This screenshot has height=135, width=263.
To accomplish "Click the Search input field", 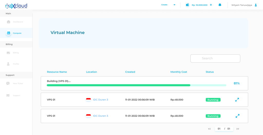I will (x=215, y=58).
